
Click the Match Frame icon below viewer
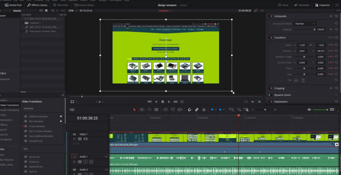pyautogui.click(x=246, y=102)
